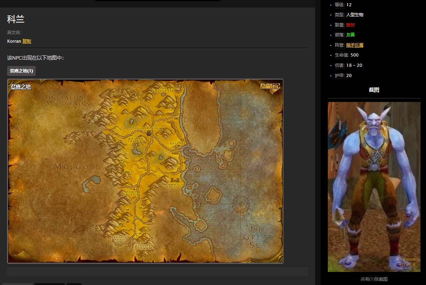Click Korran's location marker on the map
Viewport: 426px width, 285px height.
point(149,134)
